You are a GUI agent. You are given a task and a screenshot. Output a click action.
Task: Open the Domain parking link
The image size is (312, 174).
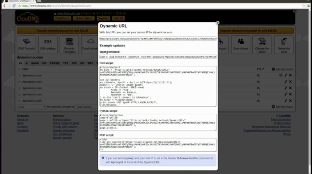point(62,138)
